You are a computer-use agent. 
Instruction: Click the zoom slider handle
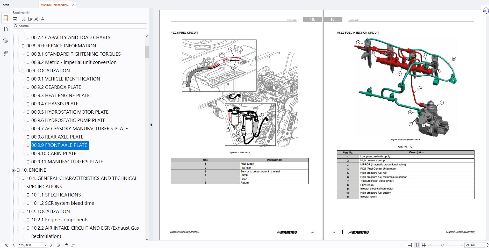pyautogui.click(x=442, y=245)
